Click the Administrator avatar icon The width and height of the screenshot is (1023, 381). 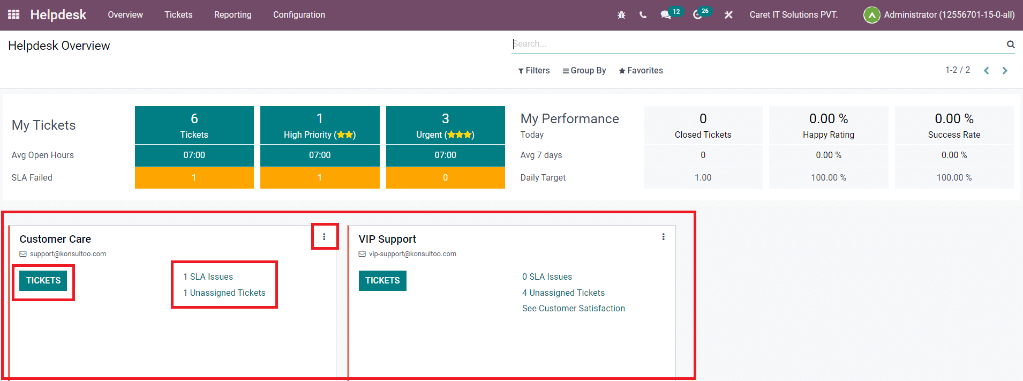coord(871,15)
